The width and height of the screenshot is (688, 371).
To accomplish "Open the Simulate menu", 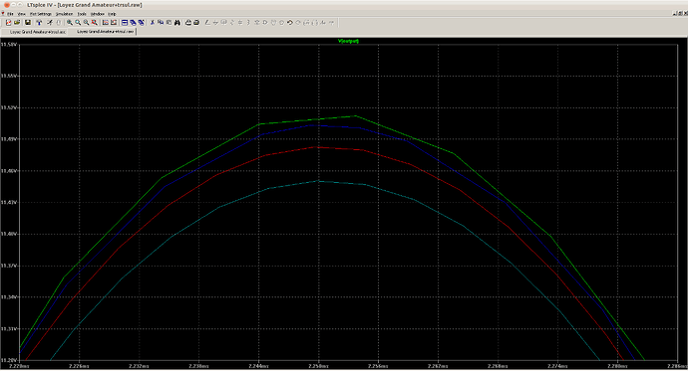I will [64, 14].
